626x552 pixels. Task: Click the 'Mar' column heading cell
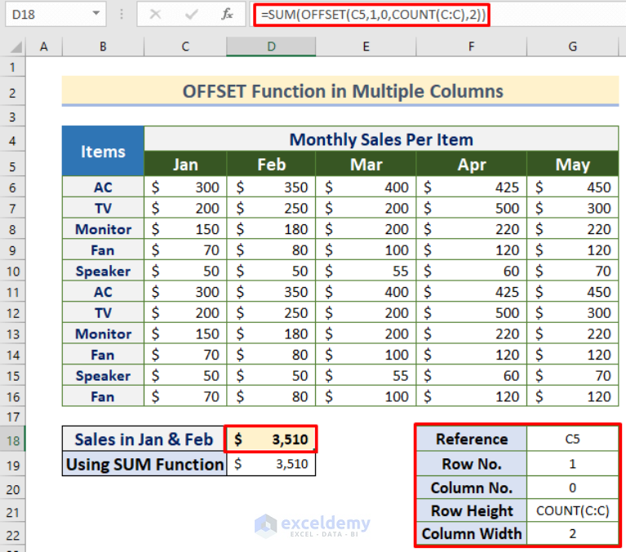pos(366,165)
